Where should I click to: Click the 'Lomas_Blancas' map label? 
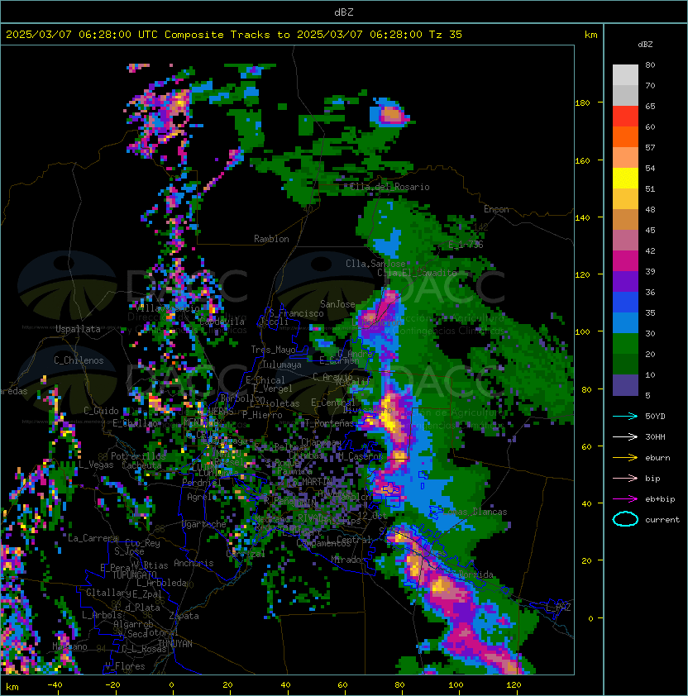475,512
